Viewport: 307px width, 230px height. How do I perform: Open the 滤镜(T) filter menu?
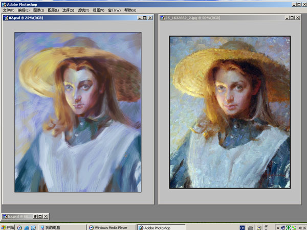(x=83, y=10)
